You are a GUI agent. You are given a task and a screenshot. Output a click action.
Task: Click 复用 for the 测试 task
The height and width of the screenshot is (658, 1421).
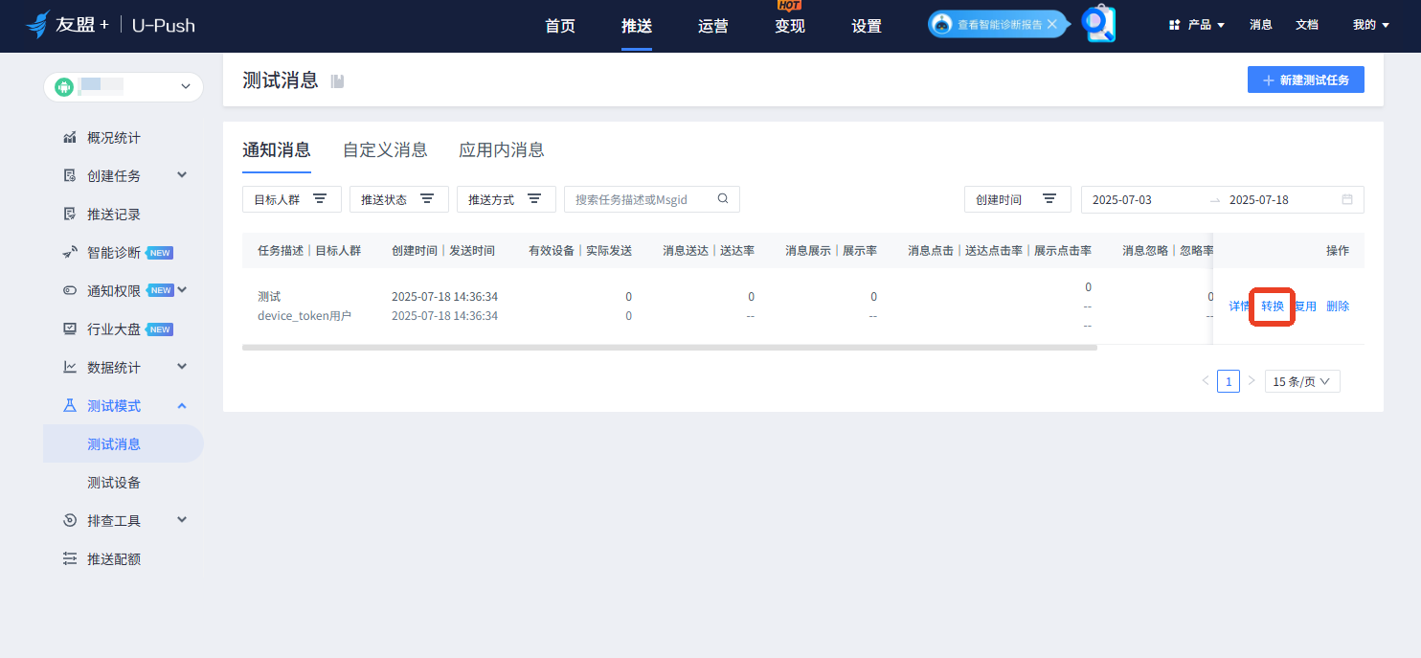click(x=1305, y=306)
